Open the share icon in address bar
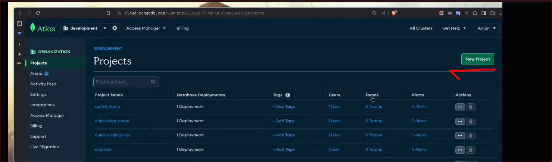The height and width of the screenshot is (162, 552). 383,13
